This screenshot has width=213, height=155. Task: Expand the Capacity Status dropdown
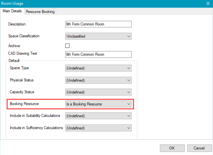98,92
